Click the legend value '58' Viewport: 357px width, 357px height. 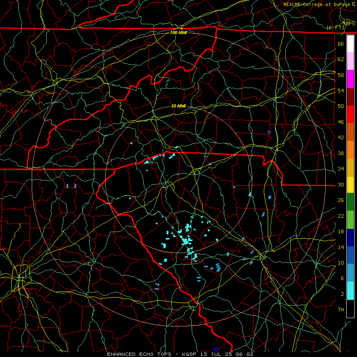(x=341, y=75)
